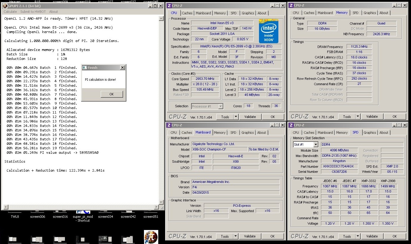Expand Tools arrow in the Memory tab window
This screenshot has width=411, height=244.
point(358,116)
